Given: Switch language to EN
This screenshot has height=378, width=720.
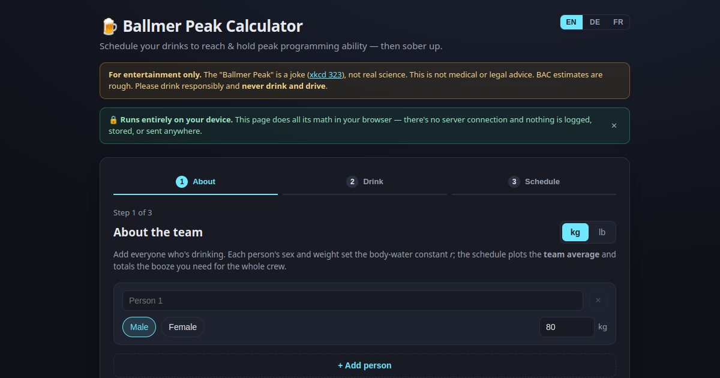Looking at the screenshot, I should [571, 22].
